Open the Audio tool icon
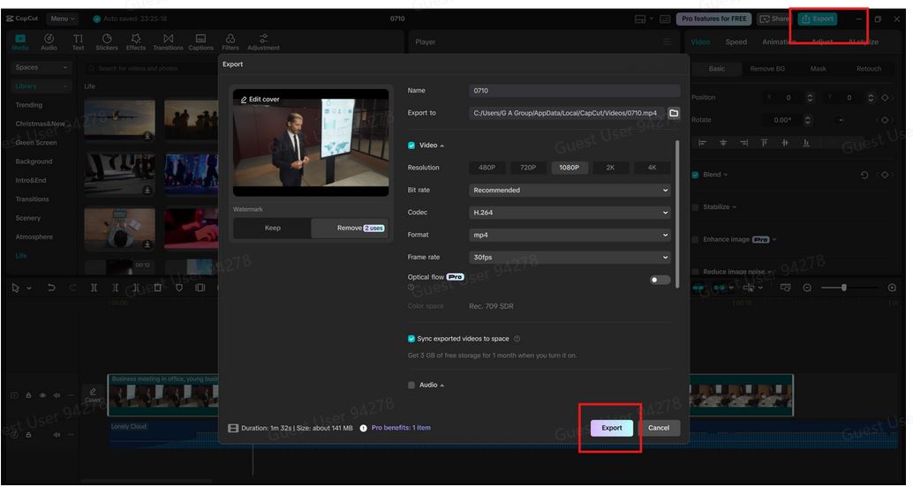Viewport: 913px width, 487px height. coord(49,41)
